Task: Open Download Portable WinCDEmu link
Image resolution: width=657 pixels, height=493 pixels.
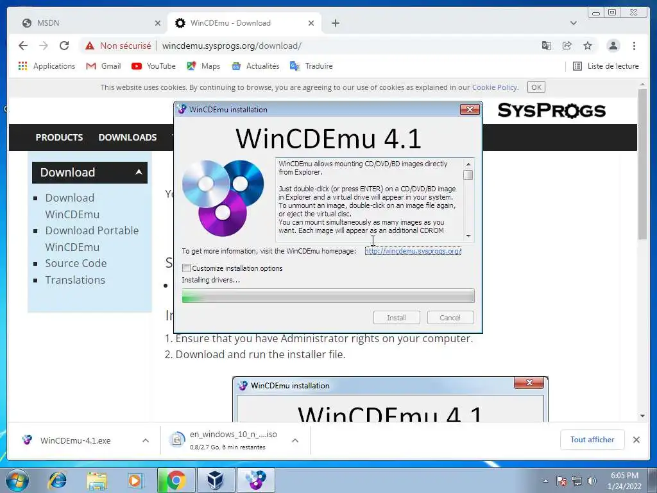Action: click(x=92, y=239)
